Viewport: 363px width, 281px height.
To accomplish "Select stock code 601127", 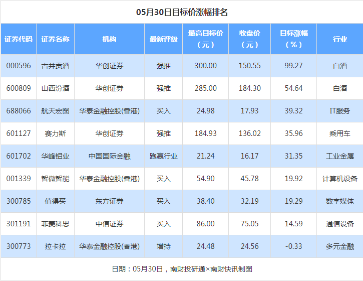I will coord(19,133).
